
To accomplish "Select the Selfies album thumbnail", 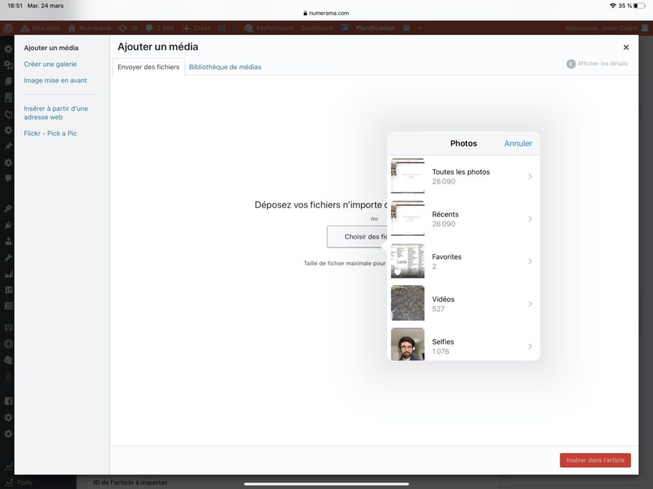I will 407,344.
